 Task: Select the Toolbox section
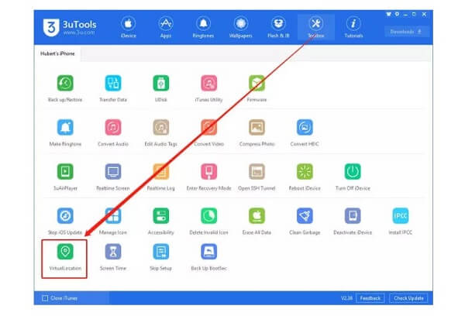[316, 27]
